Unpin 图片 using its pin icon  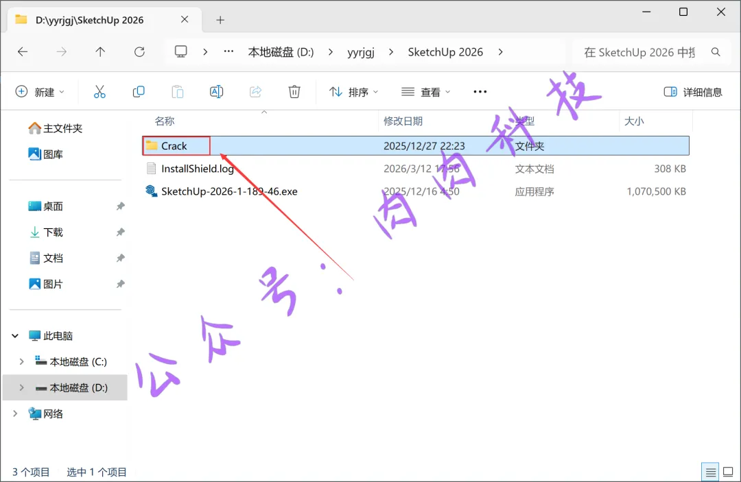121,285
